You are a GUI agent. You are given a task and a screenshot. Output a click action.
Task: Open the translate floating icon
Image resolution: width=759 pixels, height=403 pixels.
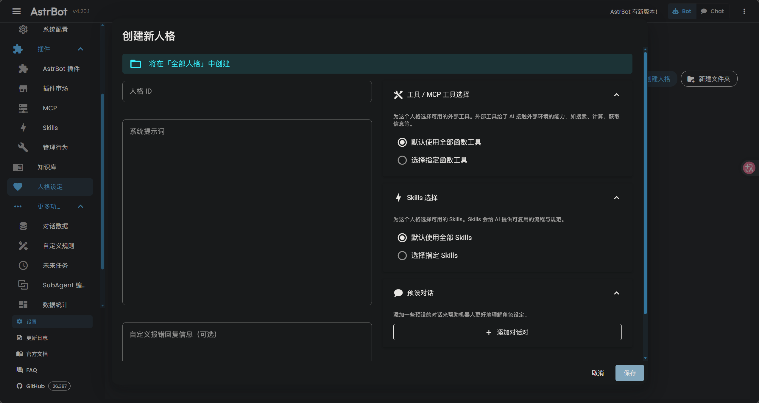pyautogui.click(x=749, y=168)
